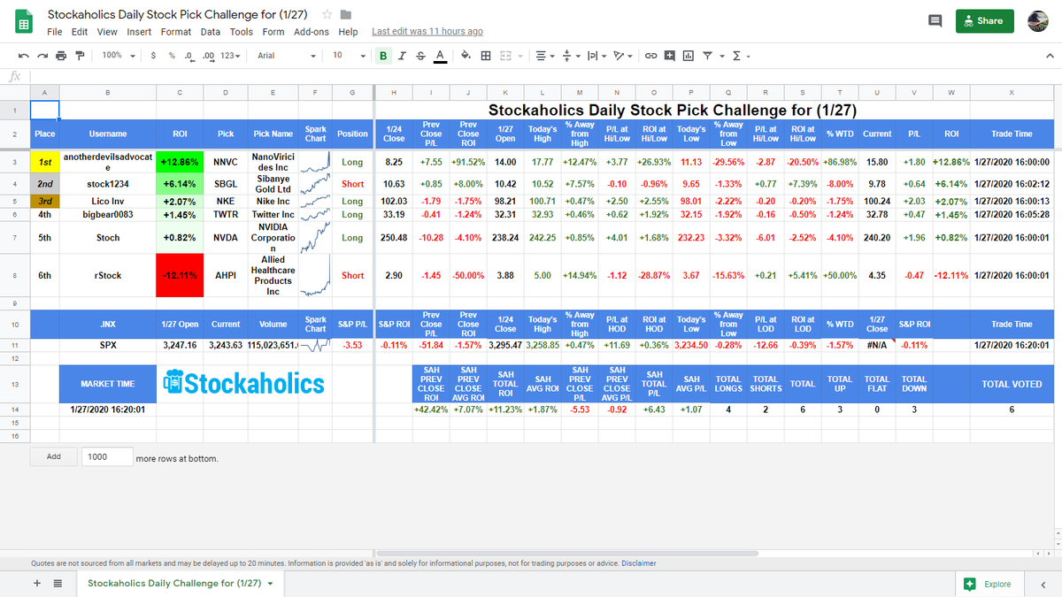Open the Help menu
This screenshot has width=1062, height=597.
(x=348, y=32)
